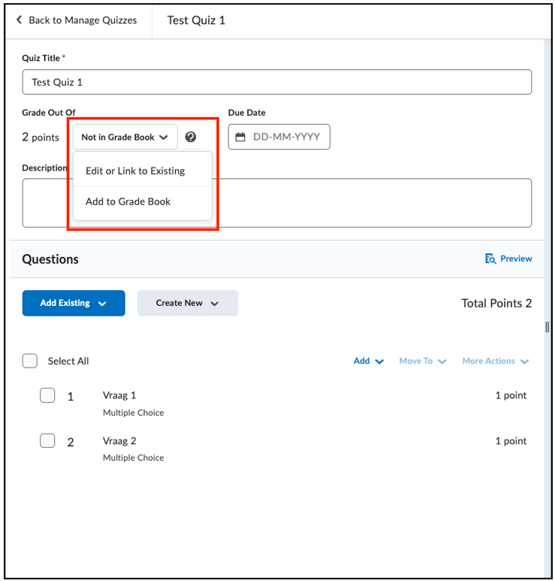
Task: Click the panel resize handle on right edge
Action: (547, 327)
